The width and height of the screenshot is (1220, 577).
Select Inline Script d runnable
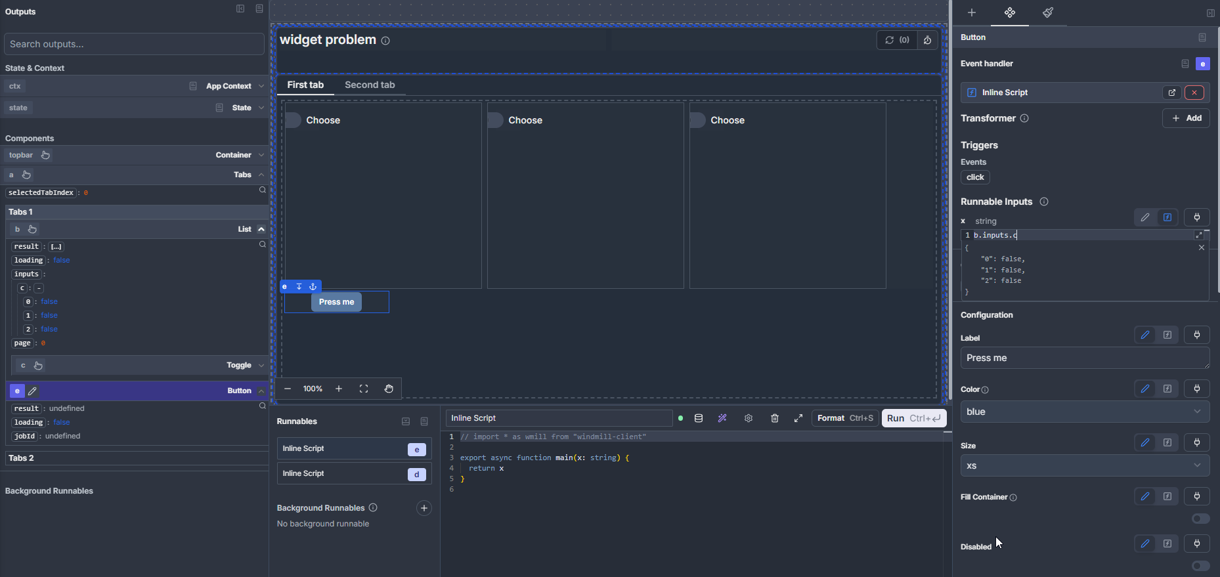(x=354, y=474)
